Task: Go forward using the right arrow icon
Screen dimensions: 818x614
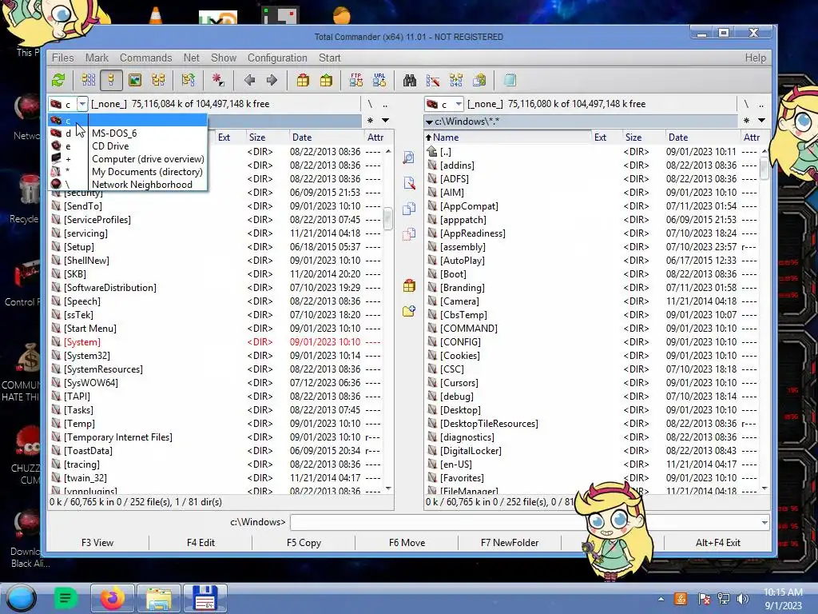Action: point(272,81)
